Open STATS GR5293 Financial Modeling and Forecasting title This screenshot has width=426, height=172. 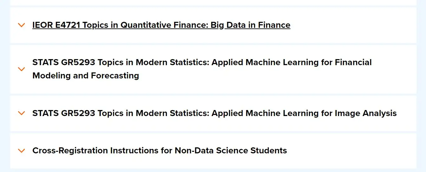202,63
